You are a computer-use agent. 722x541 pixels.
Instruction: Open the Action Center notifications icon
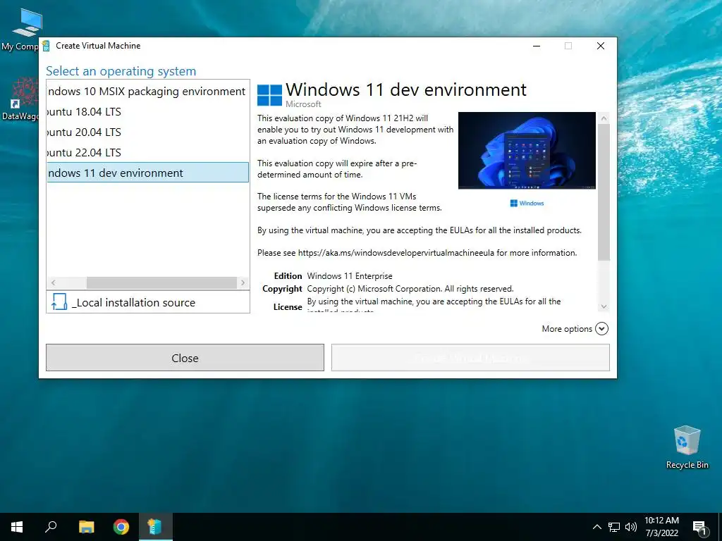click(x=700, y=528)
